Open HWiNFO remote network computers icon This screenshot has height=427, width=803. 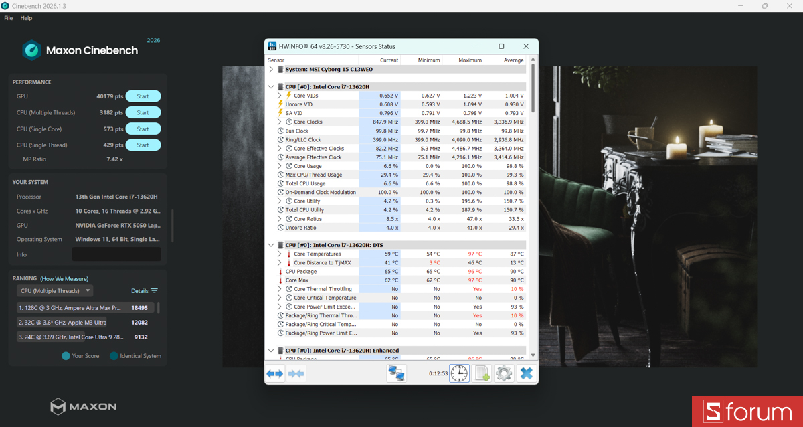(x=397, y=374)
